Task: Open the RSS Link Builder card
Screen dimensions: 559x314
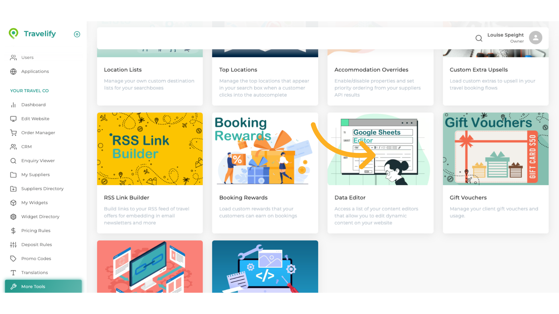Action: (150, 149)
